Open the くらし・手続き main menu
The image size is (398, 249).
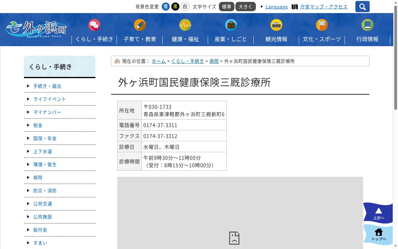tap(94, 39)
